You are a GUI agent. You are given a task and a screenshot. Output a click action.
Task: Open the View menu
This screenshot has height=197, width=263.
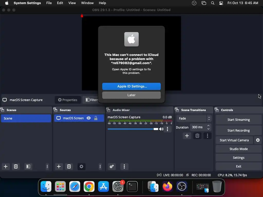[x=72, y=3]
